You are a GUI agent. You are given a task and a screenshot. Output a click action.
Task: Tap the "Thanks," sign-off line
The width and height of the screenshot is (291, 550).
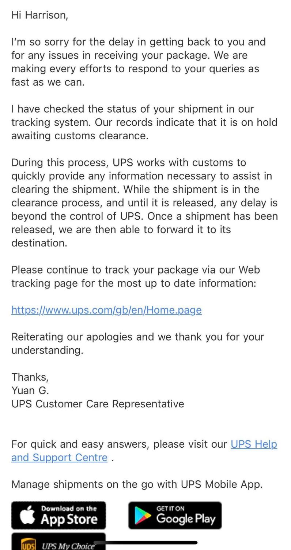(x=30, y=377)
